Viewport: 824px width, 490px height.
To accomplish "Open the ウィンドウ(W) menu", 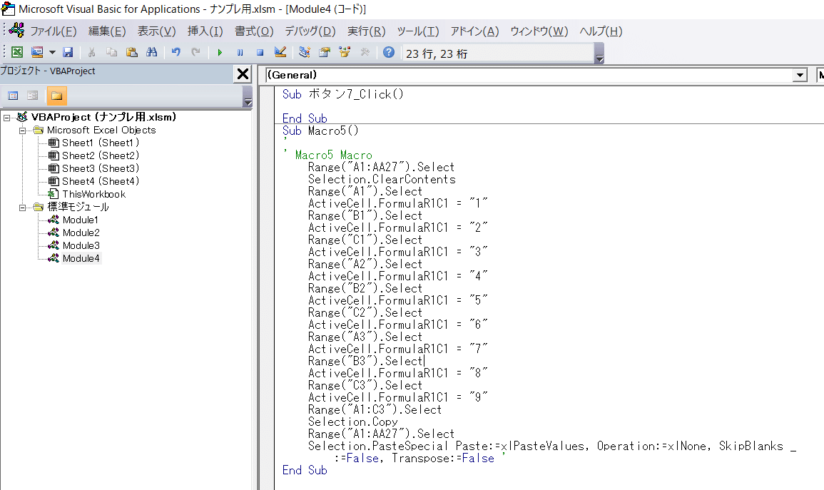I will pyautogui.click(x=539, y=31).
